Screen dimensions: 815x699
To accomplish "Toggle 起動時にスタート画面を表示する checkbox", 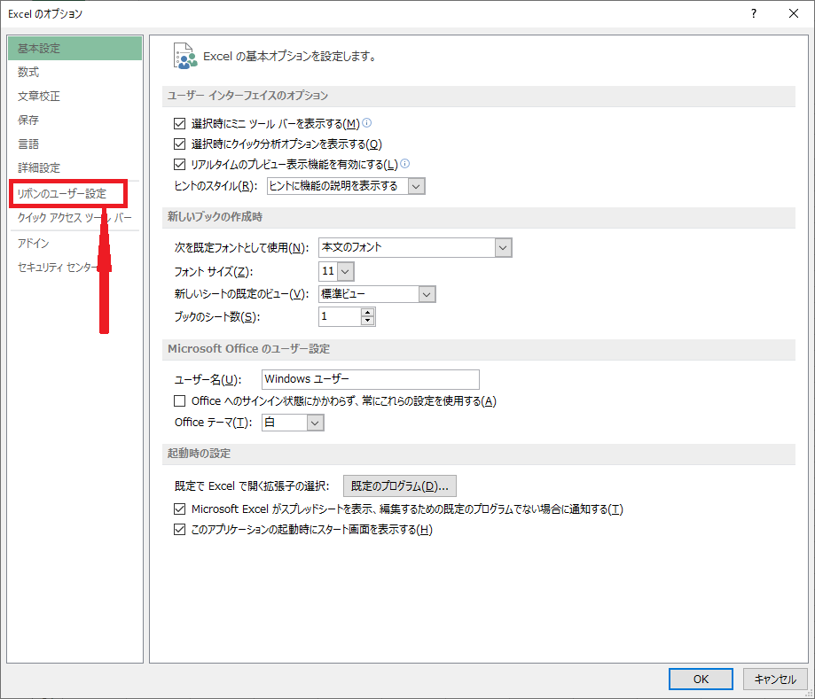I will (x=179, y=530).
